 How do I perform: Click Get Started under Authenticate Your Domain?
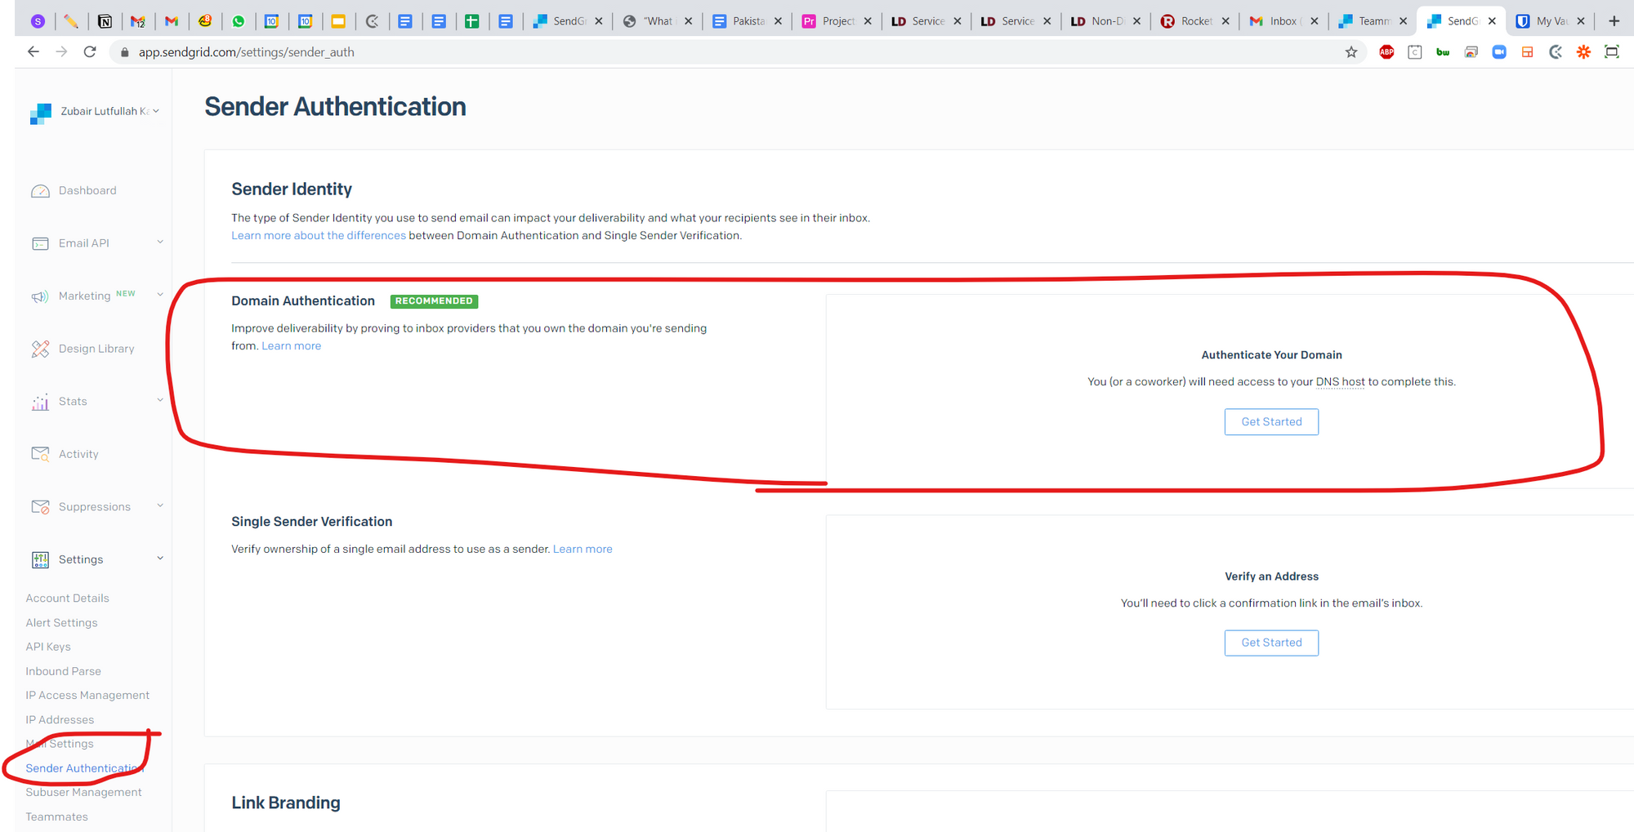(1271, 421)
